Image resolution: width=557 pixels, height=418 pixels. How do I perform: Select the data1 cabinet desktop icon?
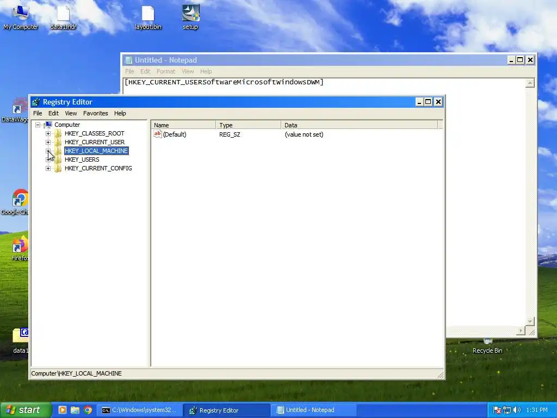click(20, 341)
